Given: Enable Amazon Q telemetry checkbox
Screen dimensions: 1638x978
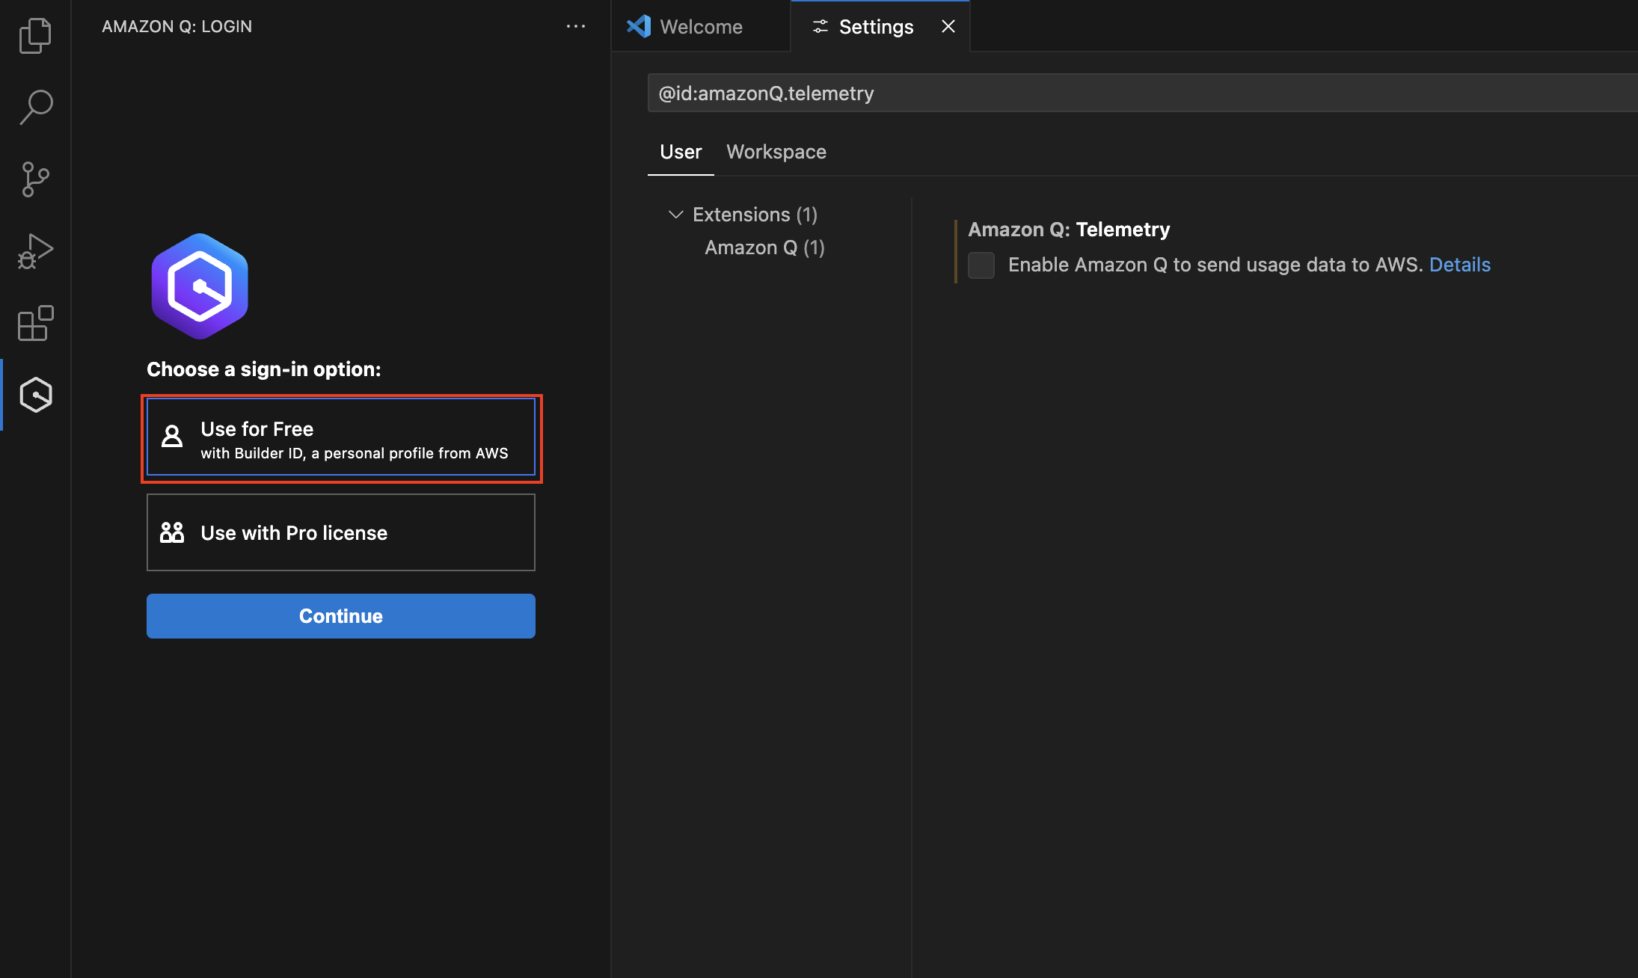Looking at the screenshot, I should tap(981, 265).
